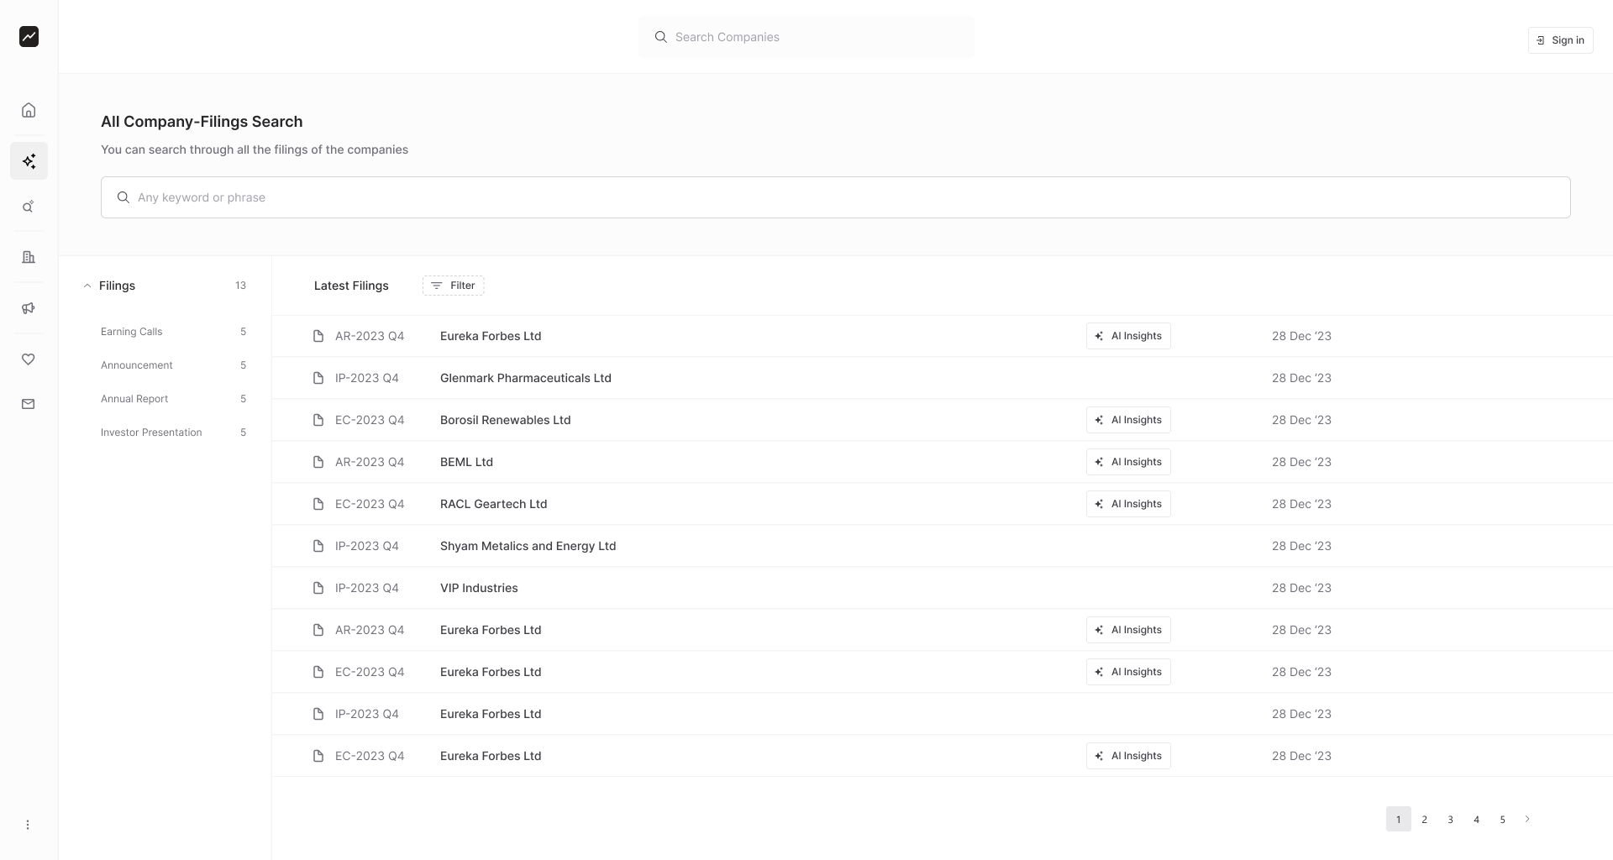This screenshot has width=1613, height=860.
Task: Click the Sign in button
Action: pos(1560,40)
